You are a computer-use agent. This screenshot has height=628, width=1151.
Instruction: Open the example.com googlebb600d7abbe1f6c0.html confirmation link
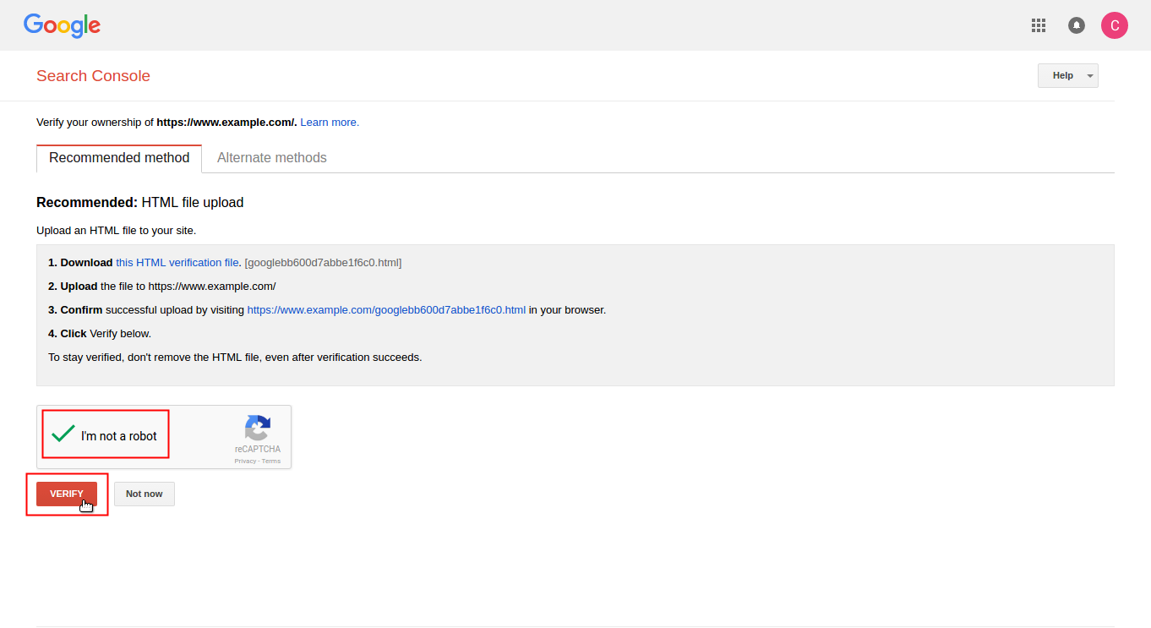pos(386,310)
